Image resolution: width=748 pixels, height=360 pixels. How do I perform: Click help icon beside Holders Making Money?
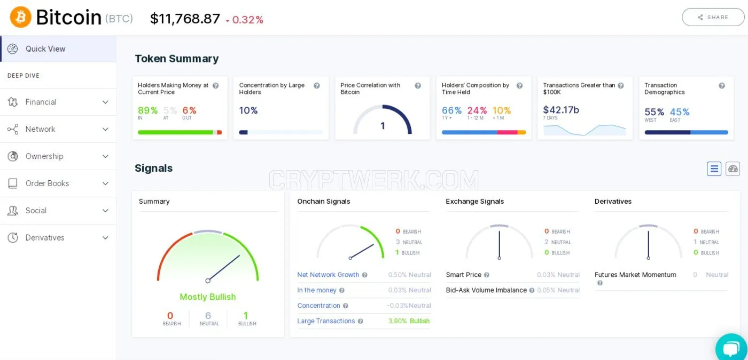tap(215, 85)
